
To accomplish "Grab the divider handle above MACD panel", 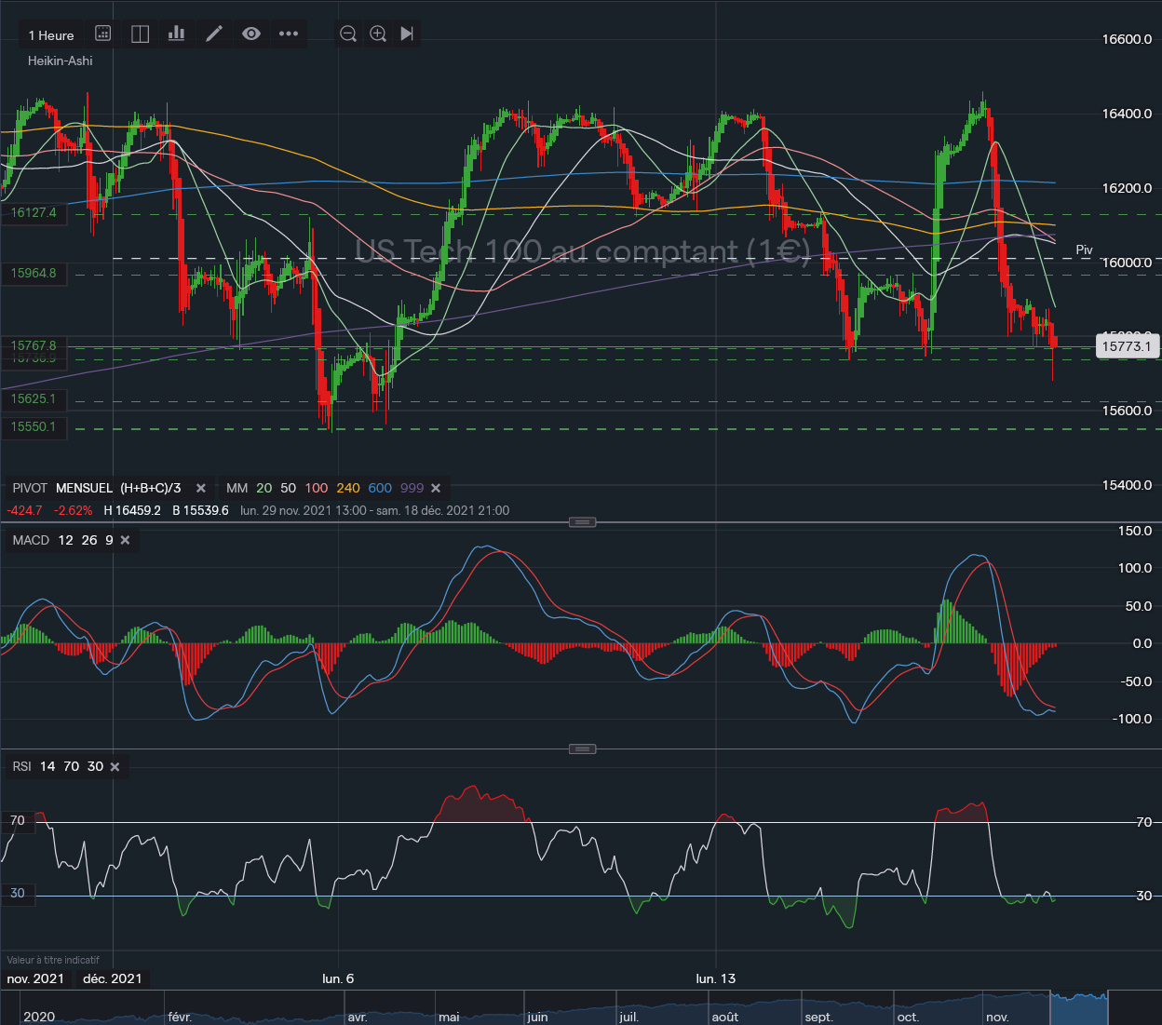I will tap(582, 522).
